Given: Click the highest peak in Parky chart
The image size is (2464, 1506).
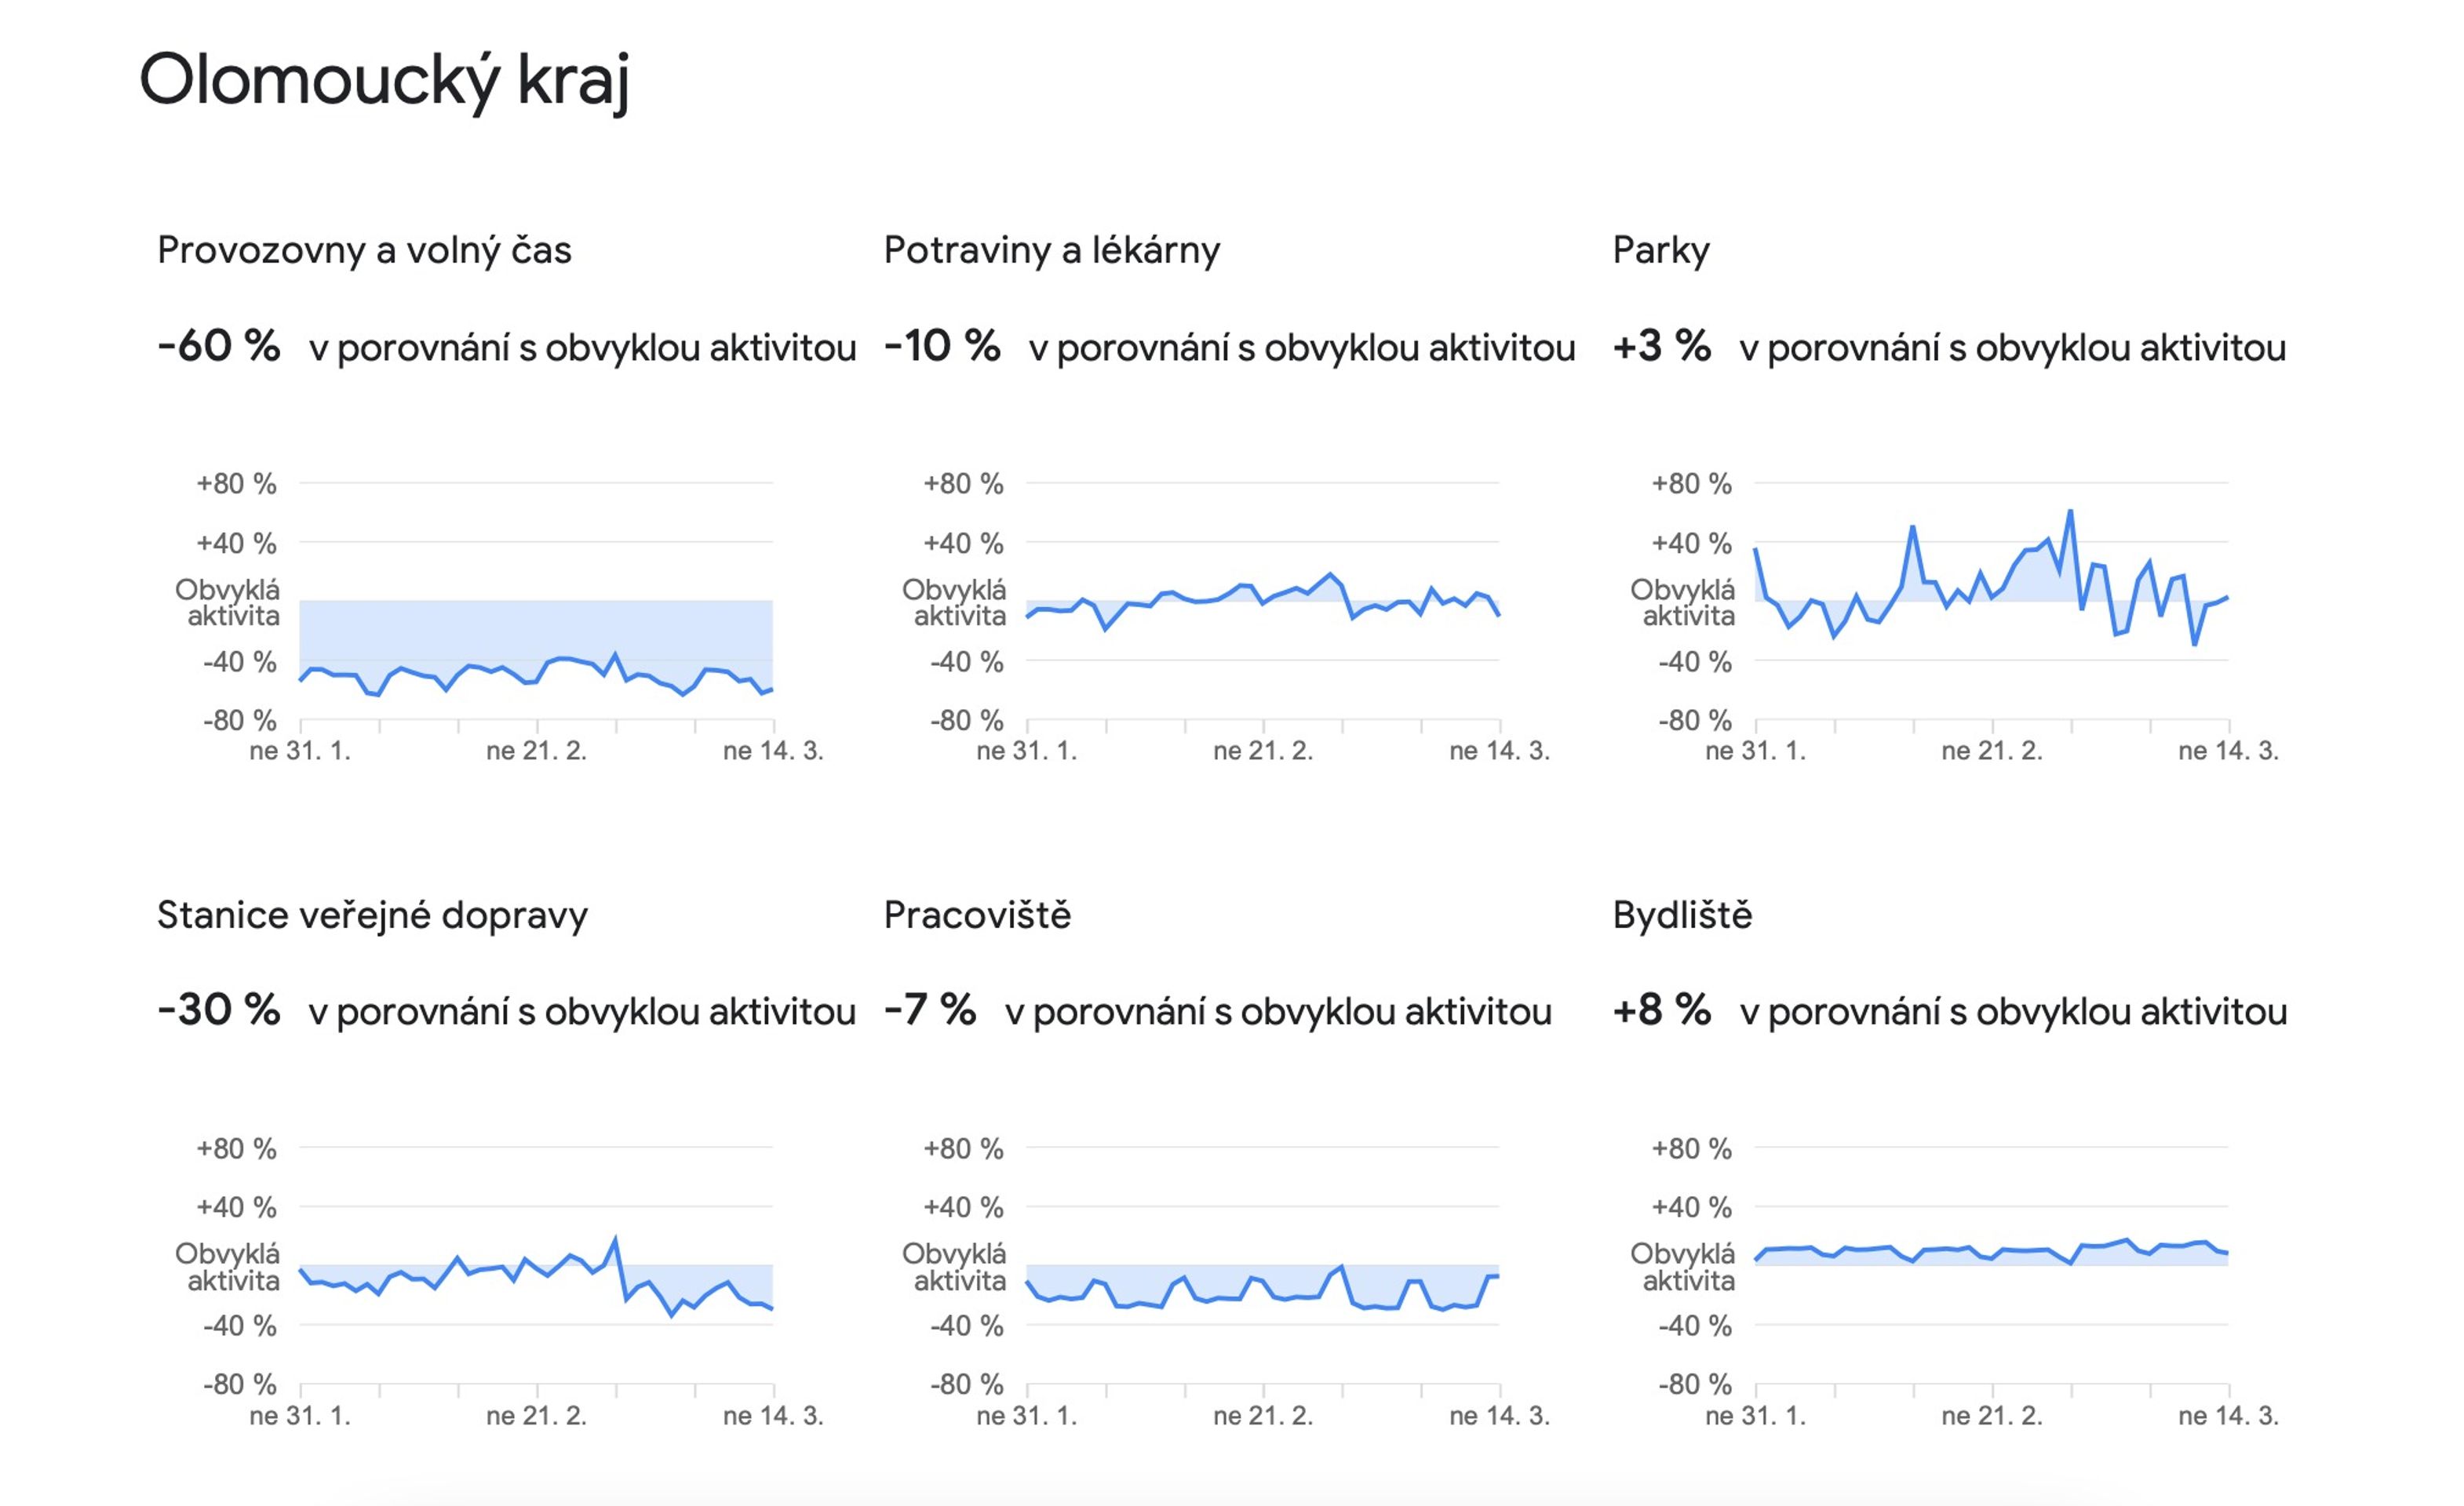Looking at the screenshot, I should [2069, 511].
